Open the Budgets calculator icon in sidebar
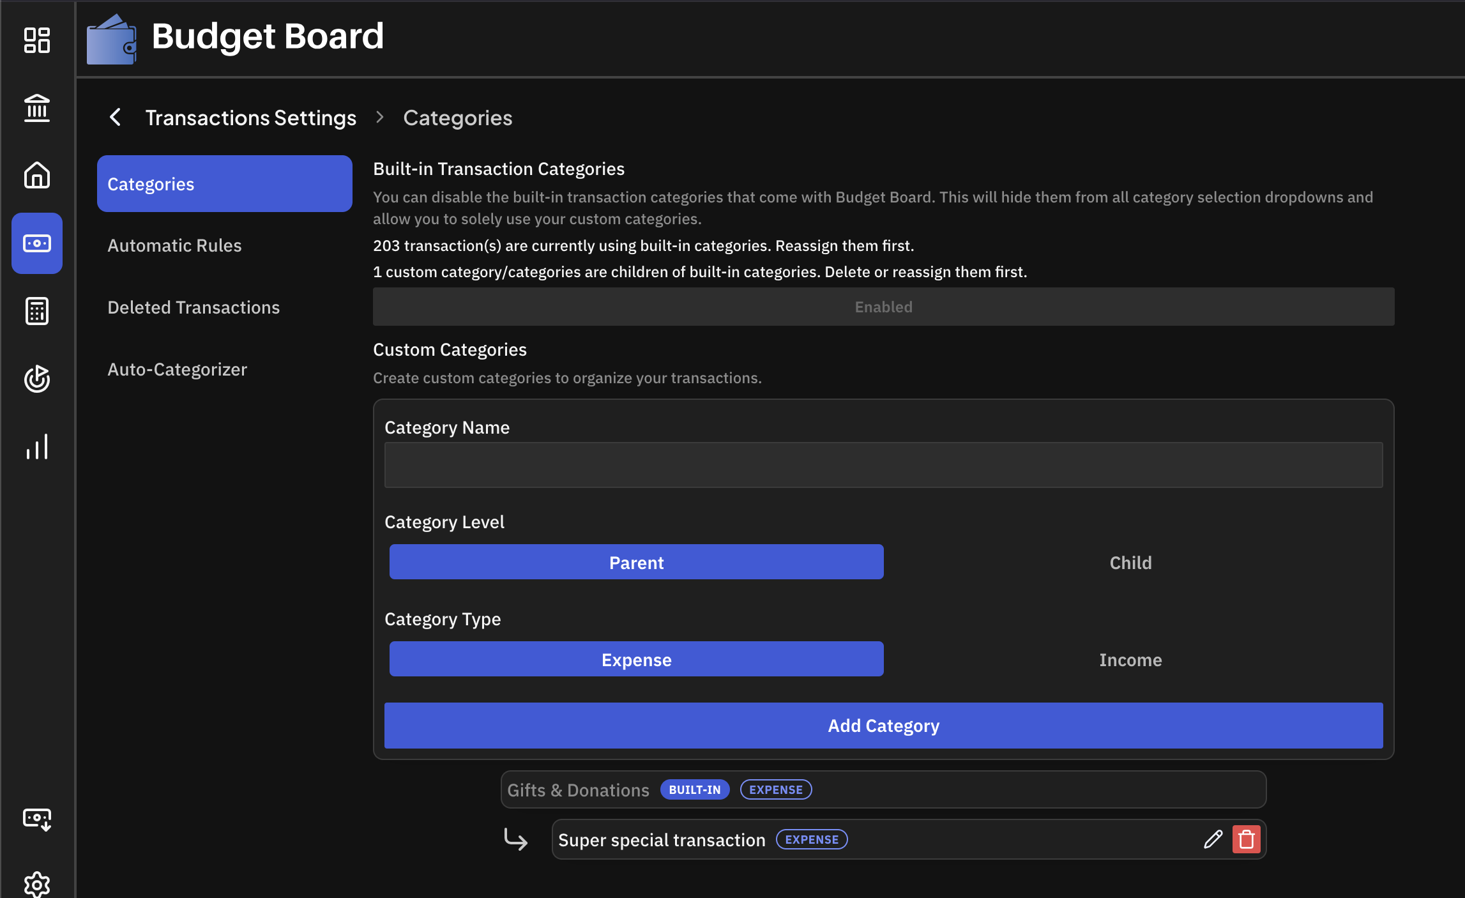 tap(37, 311)
